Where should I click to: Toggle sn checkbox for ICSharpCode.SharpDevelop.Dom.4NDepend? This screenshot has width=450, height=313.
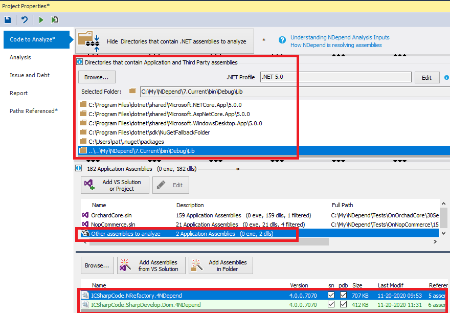point(331,304)
